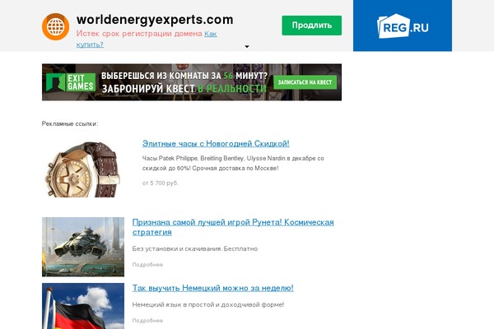Click the 'от 5 700 руб.' price text
Viewport: 494px width, 329px height.
point(160,183)
